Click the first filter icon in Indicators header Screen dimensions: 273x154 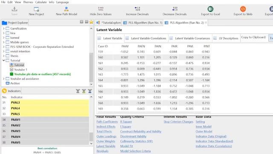click(78, 91)
